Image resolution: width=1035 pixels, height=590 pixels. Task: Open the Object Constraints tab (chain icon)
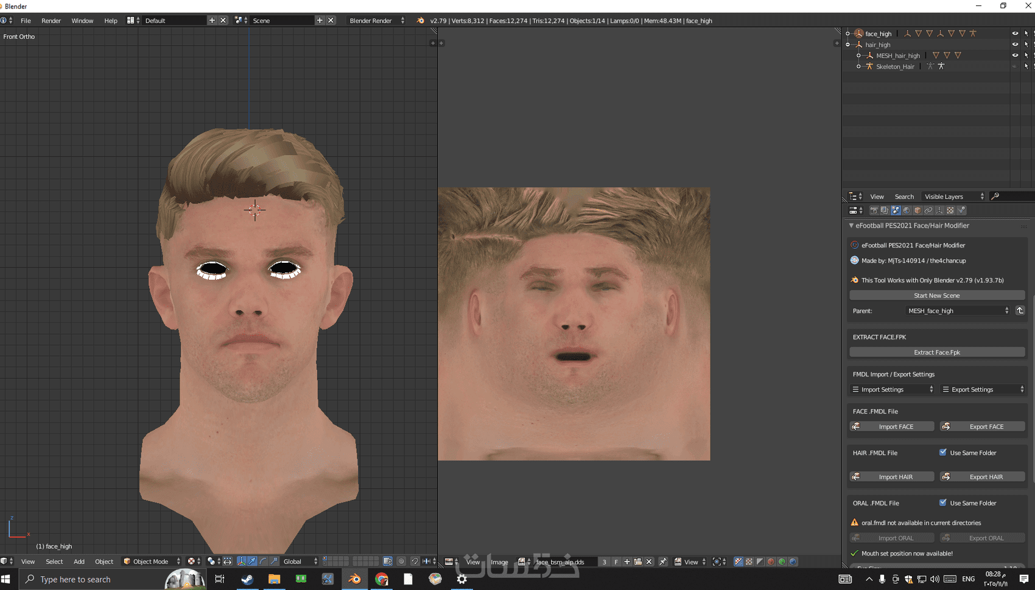tap(928, 210)
